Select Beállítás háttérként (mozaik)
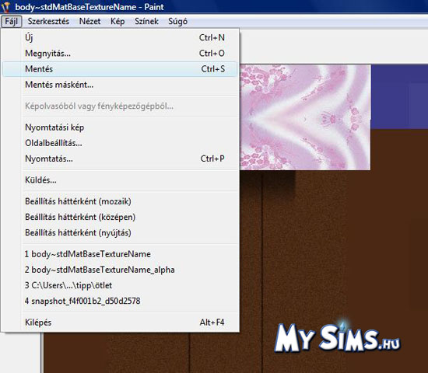Image resolution: width=428 pixels, height=373 pixels. pos(120,201)
